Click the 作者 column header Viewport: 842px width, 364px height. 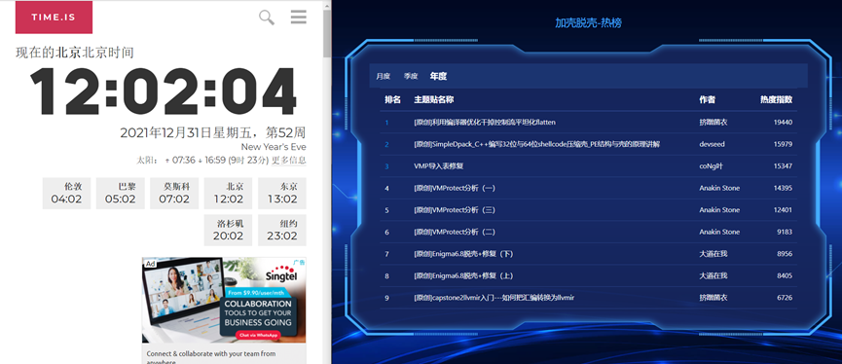click(x=708, y=100)
